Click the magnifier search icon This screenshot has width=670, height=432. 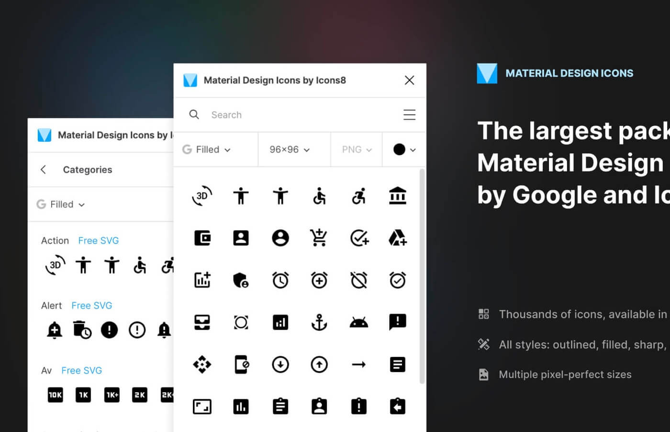194,114
